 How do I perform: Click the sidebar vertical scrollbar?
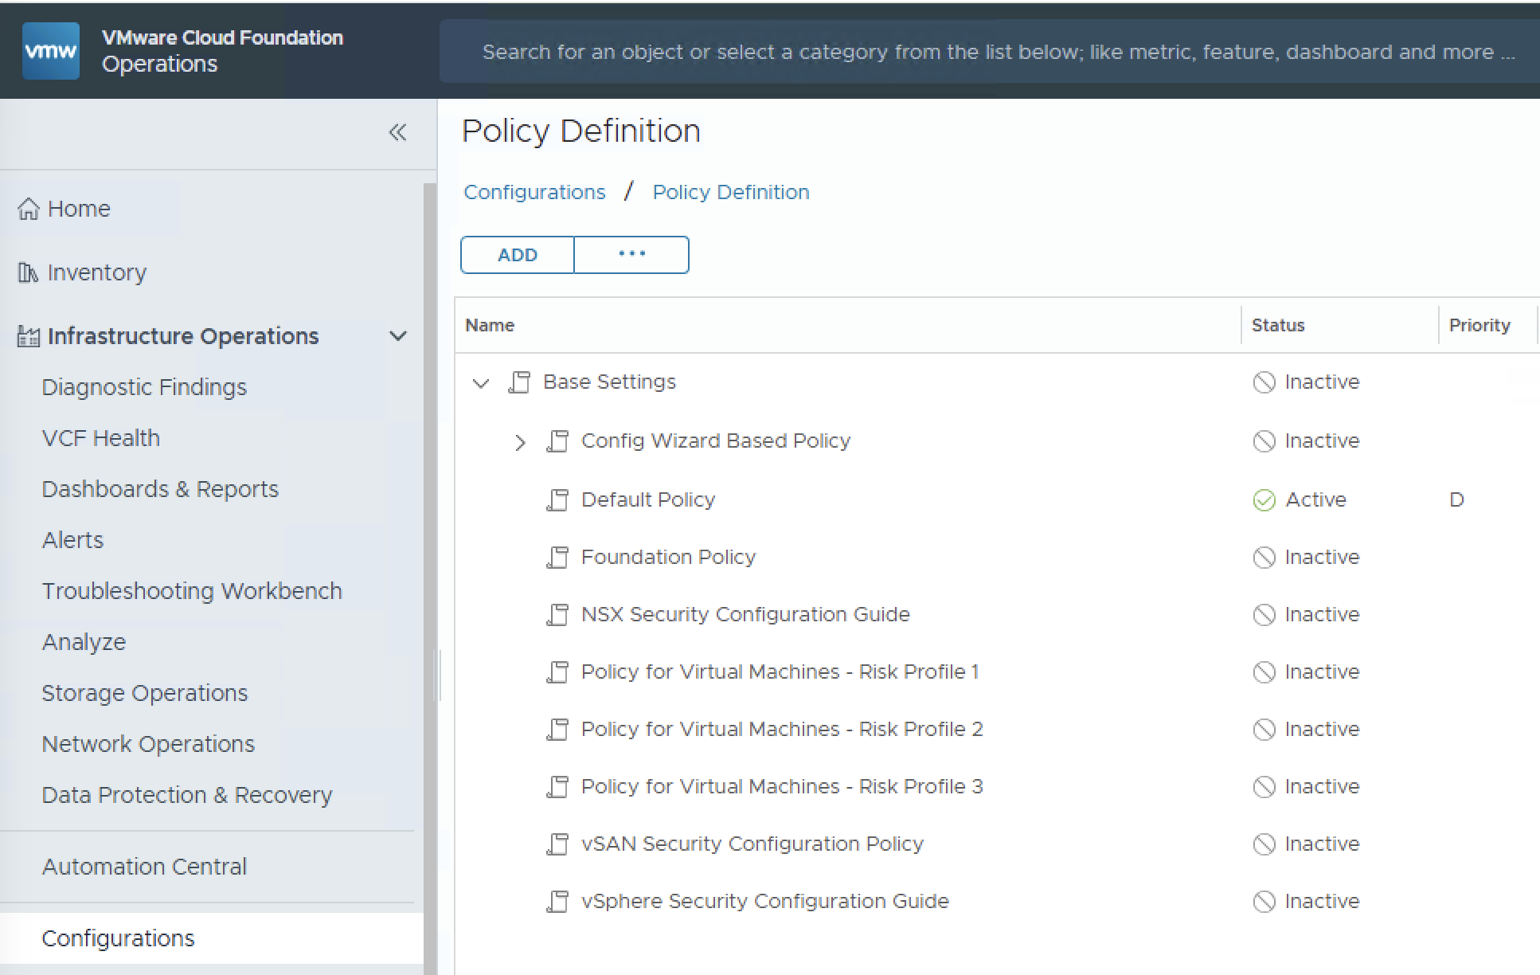pos(430,558)
